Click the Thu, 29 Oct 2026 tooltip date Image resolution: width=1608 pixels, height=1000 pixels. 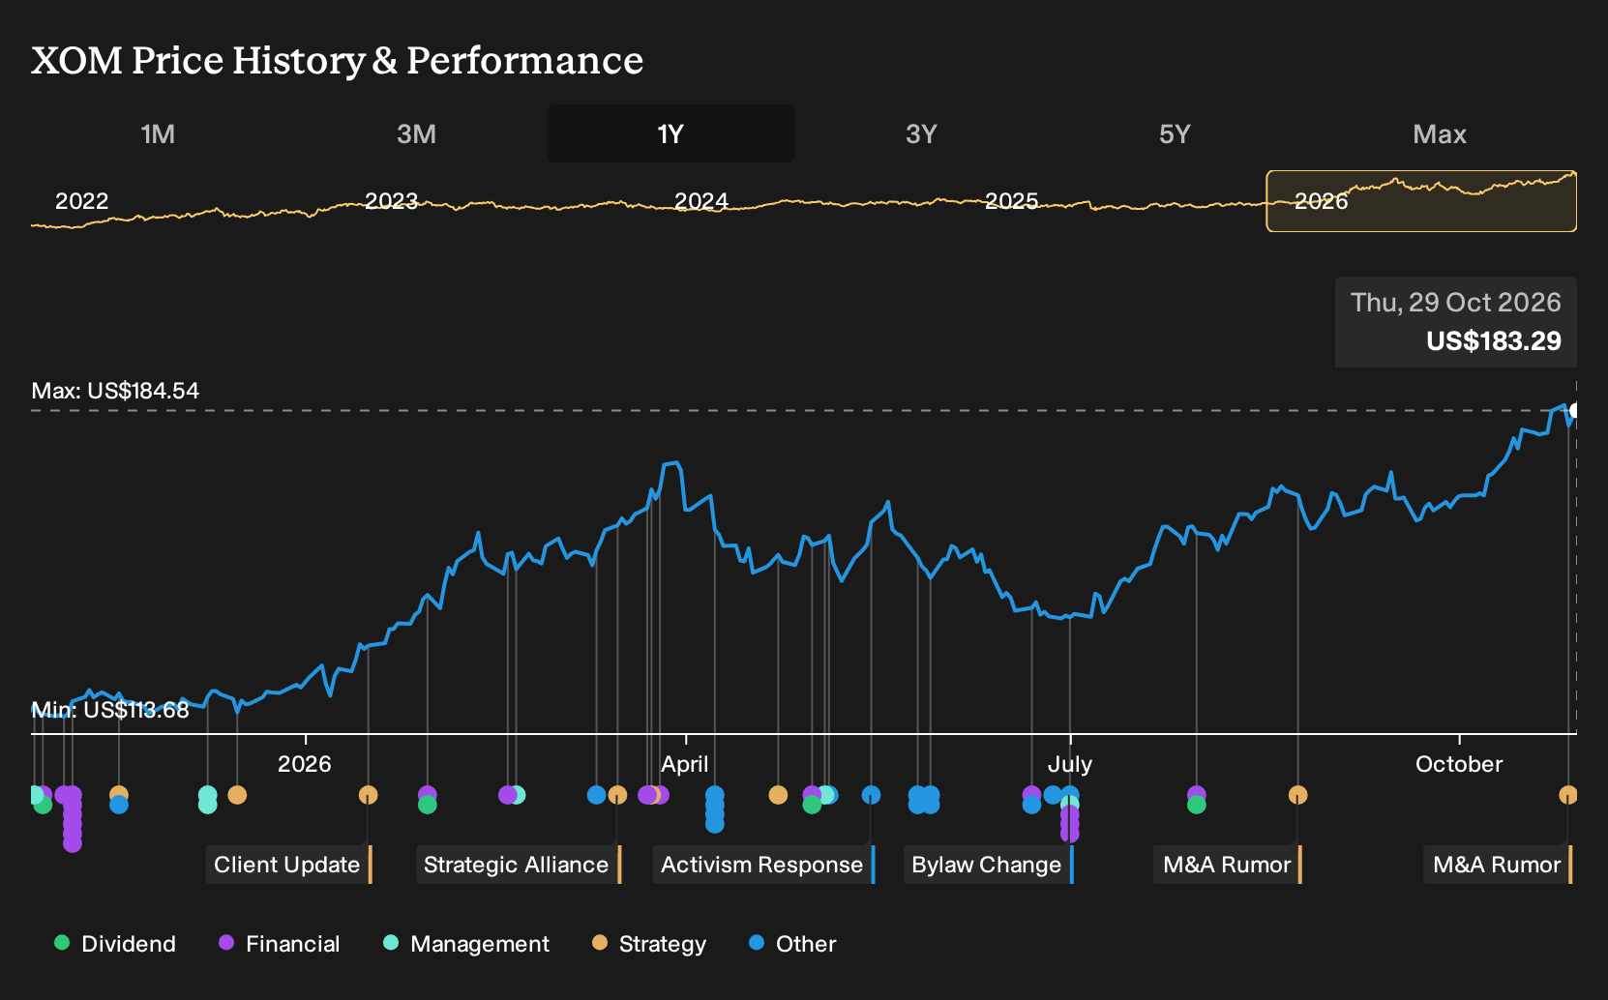1455,303
